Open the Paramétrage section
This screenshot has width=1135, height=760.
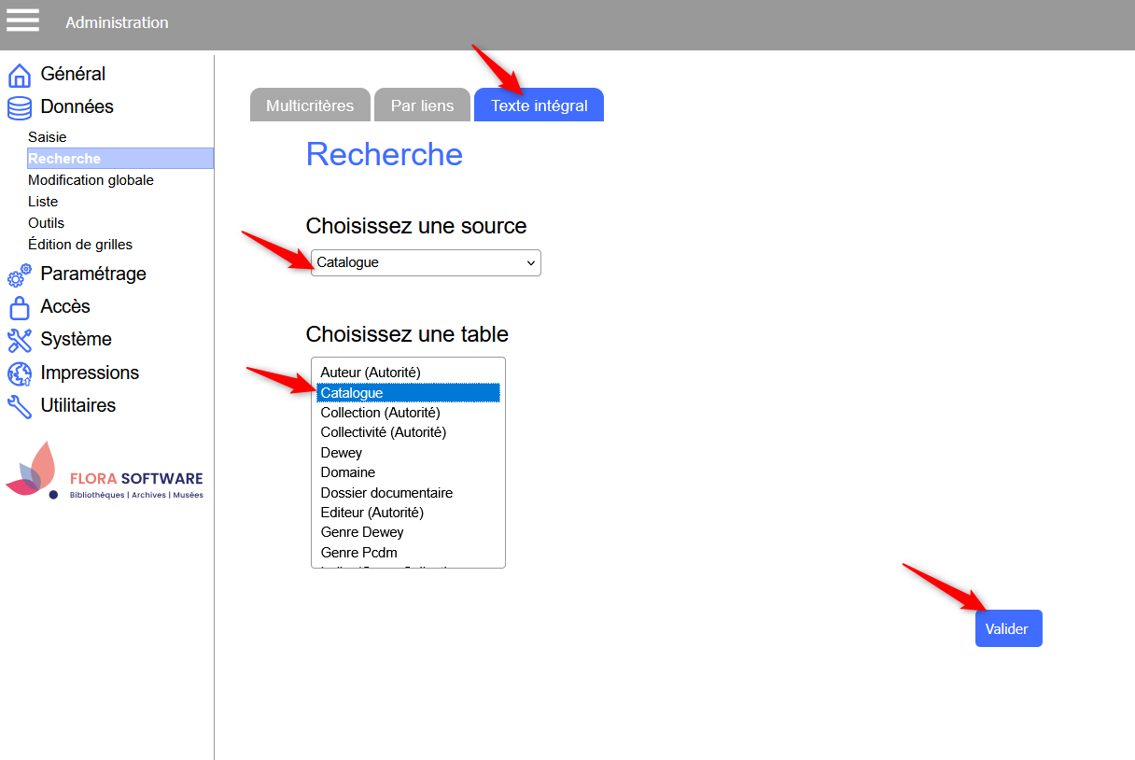click(x=93, y=274)
